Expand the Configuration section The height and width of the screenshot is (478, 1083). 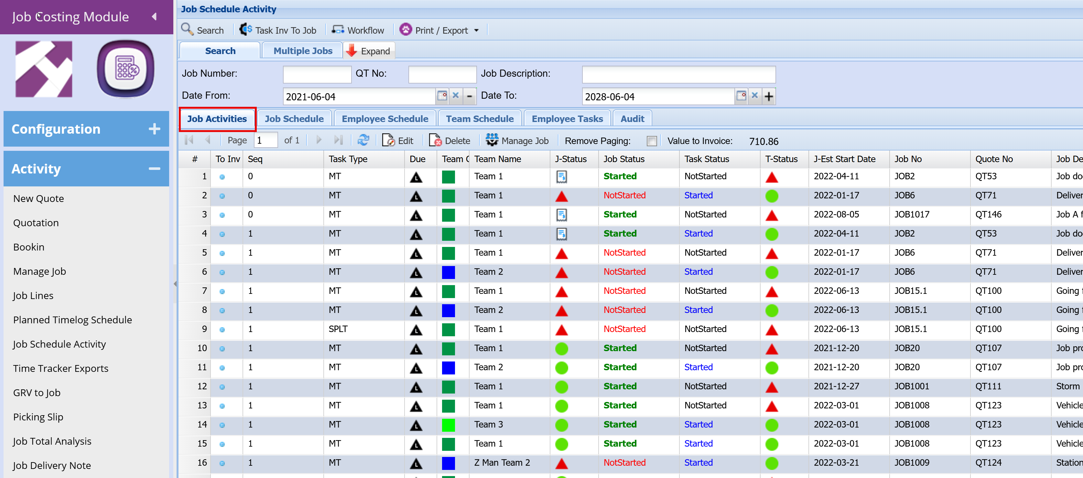coord(154,129)
